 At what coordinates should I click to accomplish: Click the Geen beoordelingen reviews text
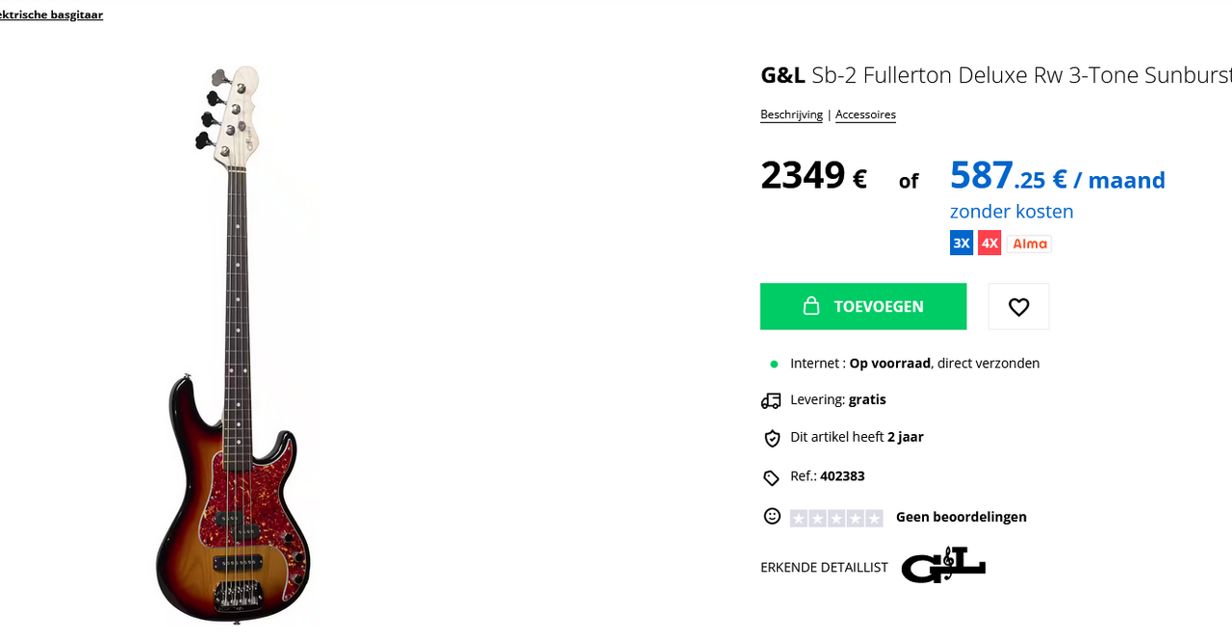962,517
